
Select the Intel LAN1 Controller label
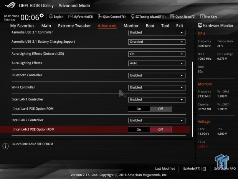tap(28, 99)
